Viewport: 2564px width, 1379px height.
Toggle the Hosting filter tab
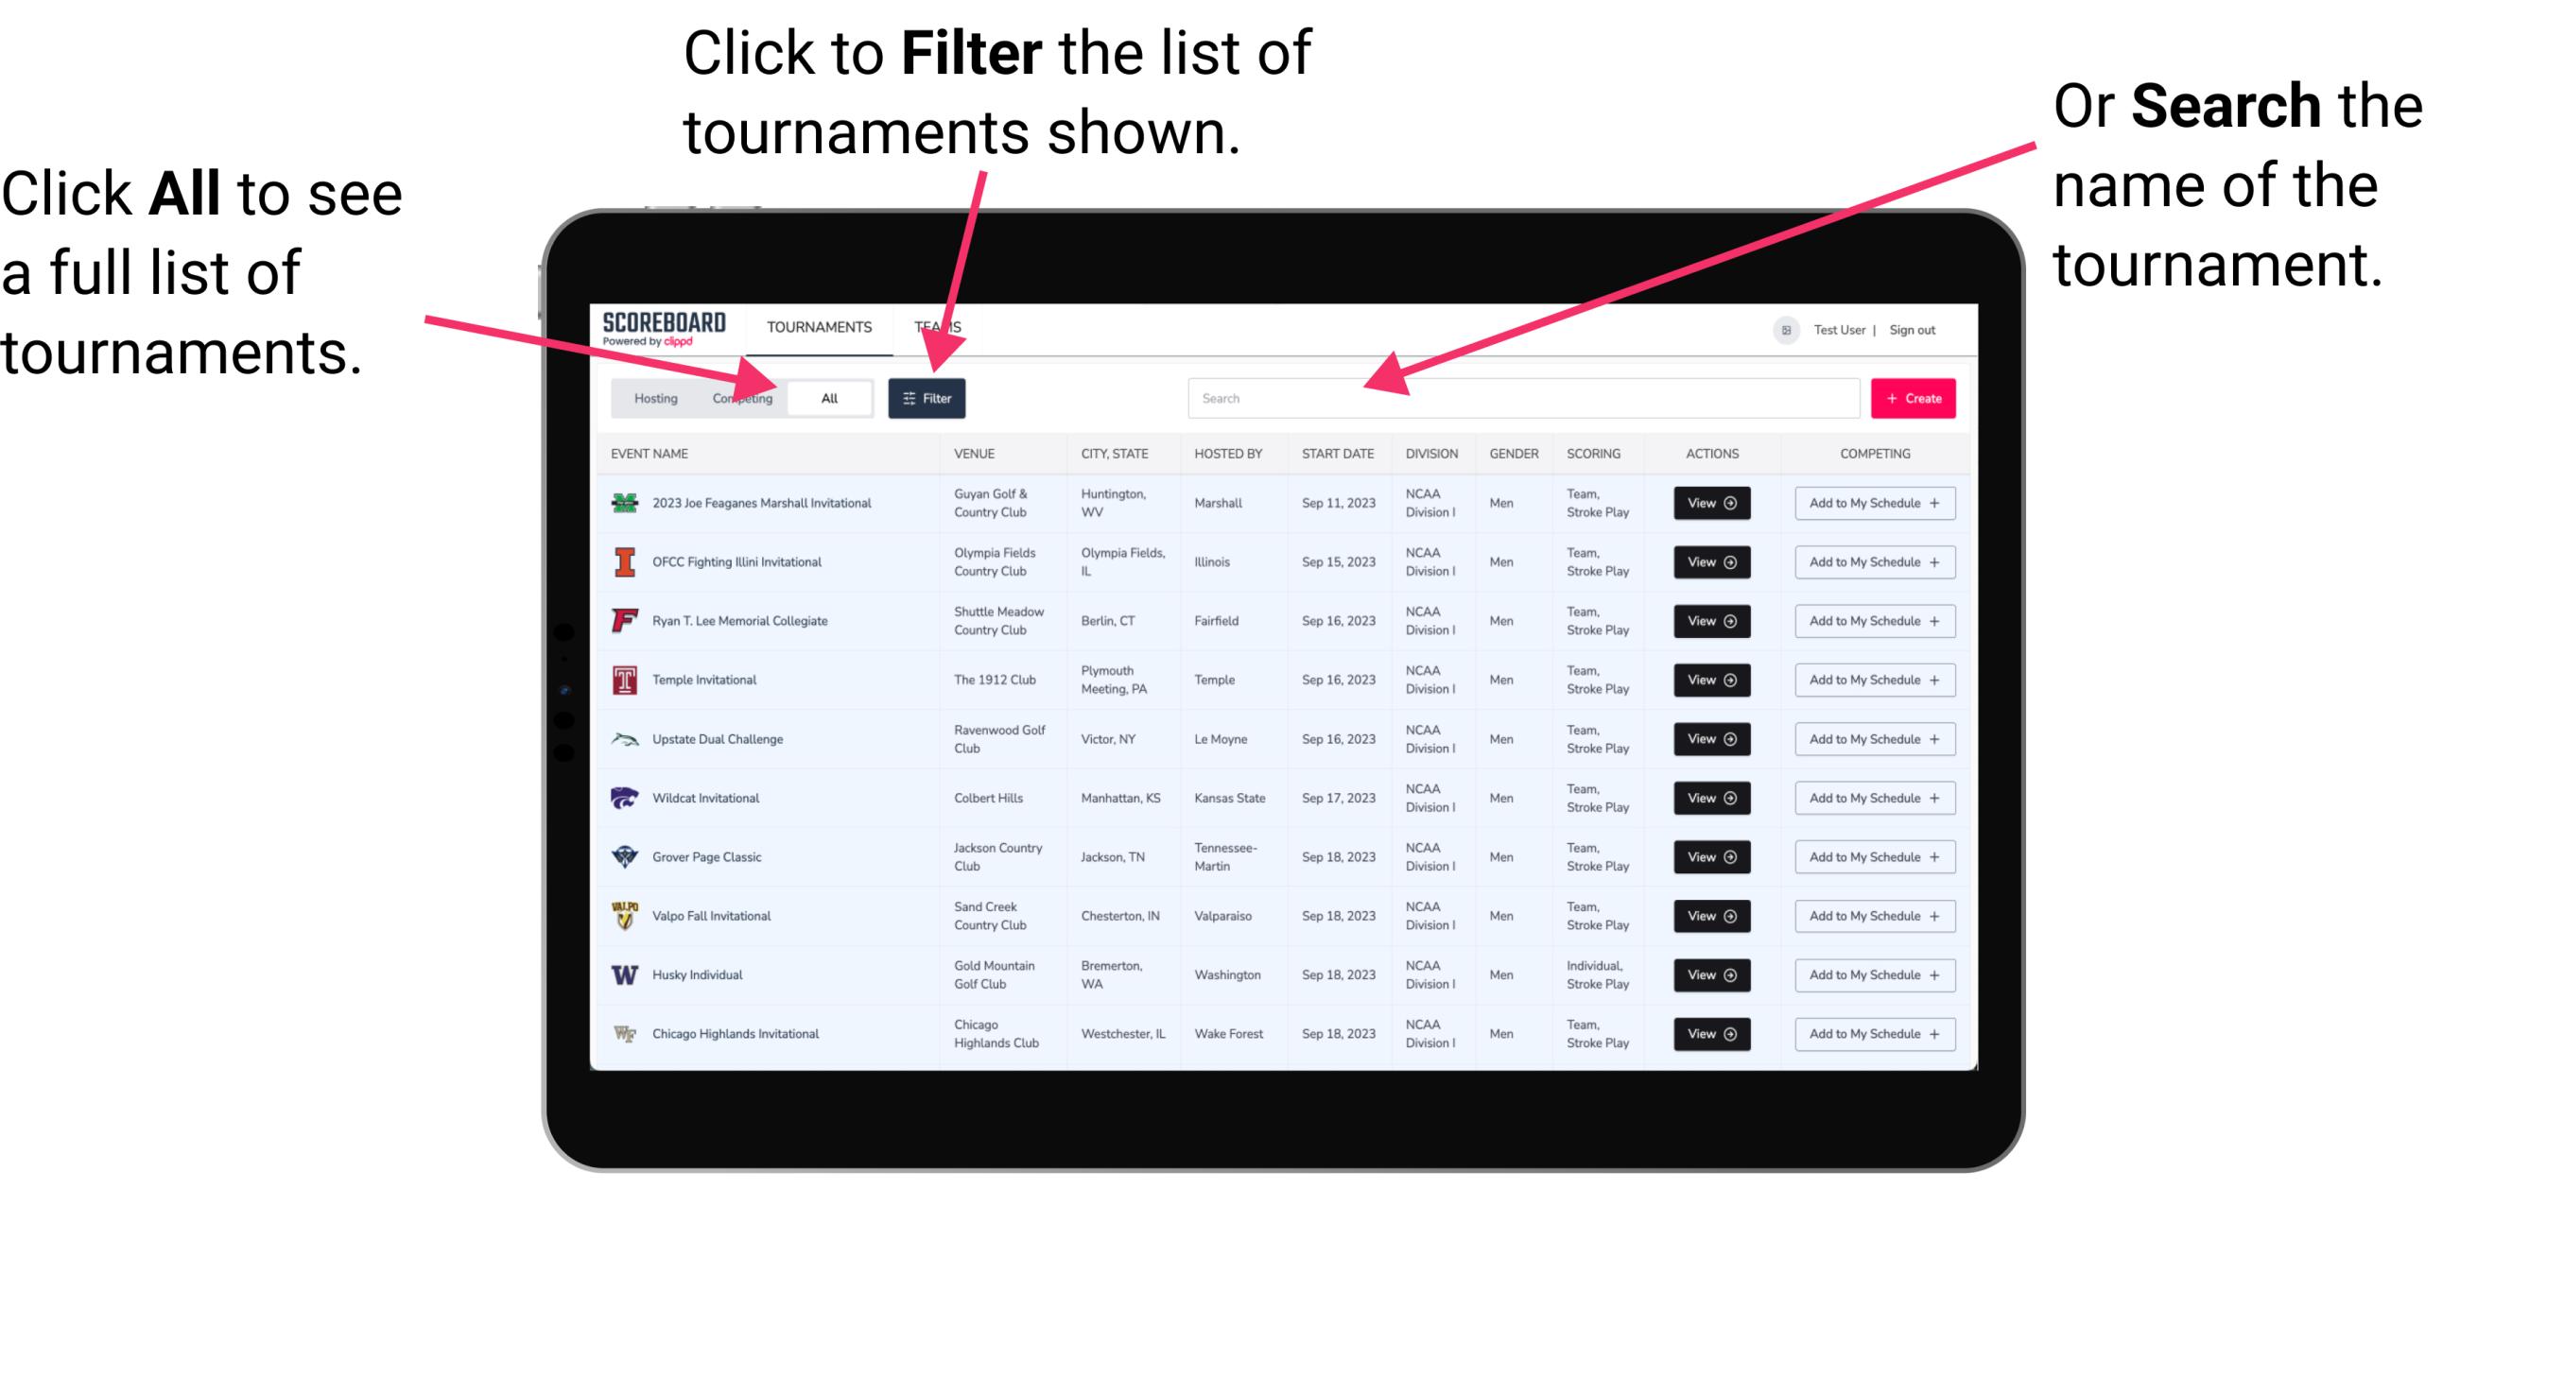(x=650, y=397)
